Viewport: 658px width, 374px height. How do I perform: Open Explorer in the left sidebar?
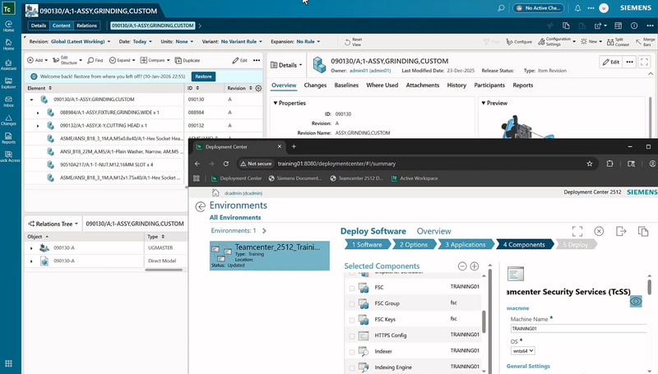coord(8,83)
